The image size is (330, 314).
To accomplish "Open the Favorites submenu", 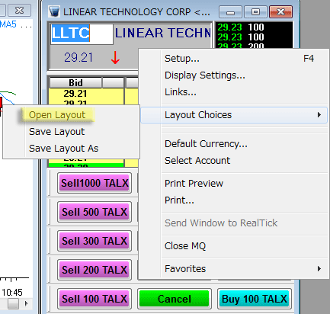I will (234, 269).
